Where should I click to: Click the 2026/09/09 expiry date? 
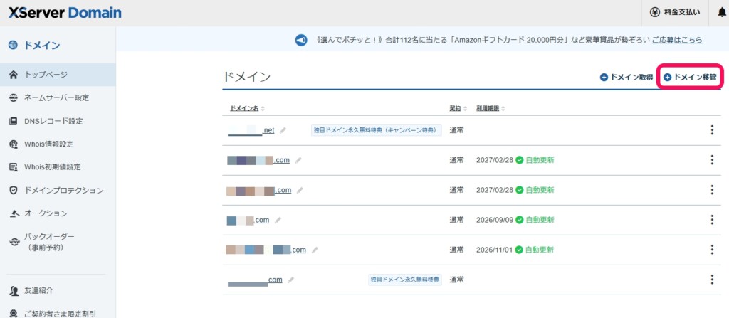(x=494, y=220)
